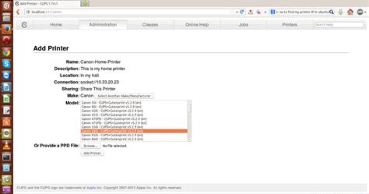
Task: Open the search engine selector dropdown
Action: coord(274,12)
